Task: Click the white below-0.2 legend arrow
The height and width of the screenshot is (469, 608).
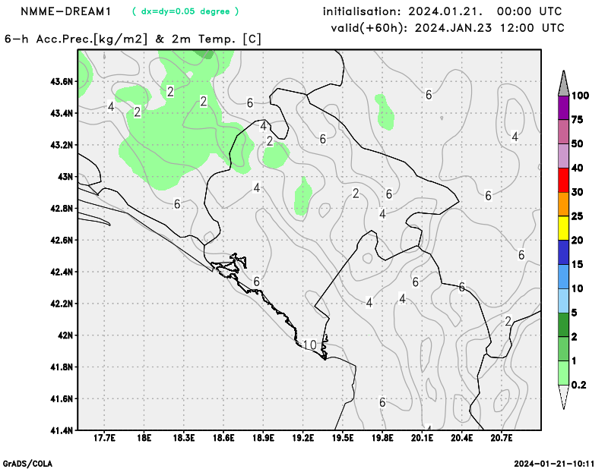Action: pyautogui.click(x=563, y=397)
